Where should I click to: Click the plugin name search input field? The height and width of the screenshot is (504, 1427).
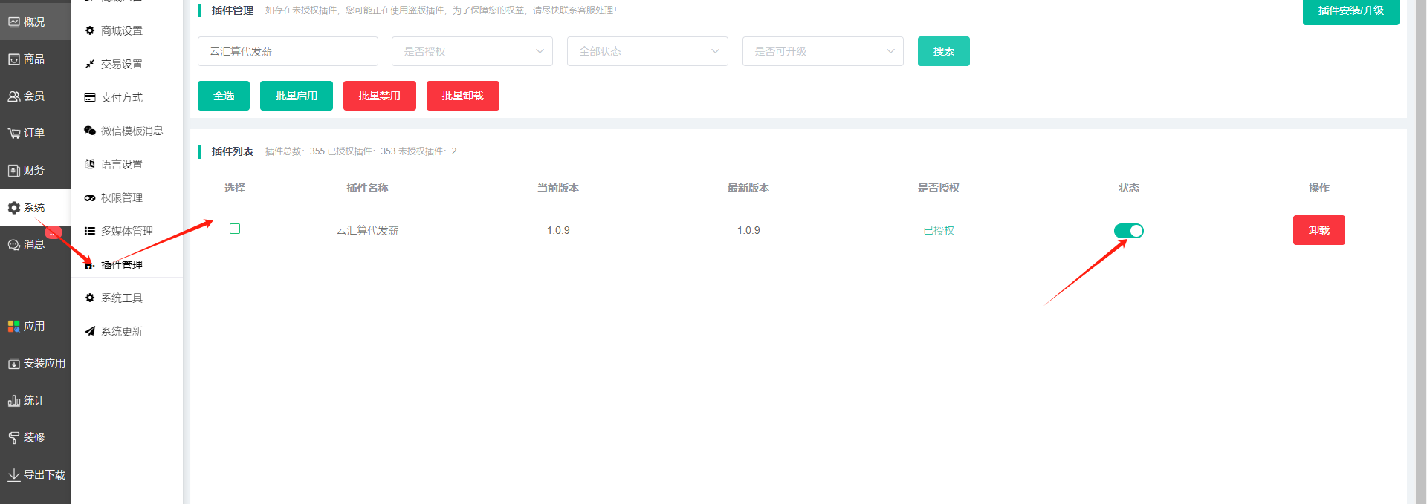[x=288, y=51]
